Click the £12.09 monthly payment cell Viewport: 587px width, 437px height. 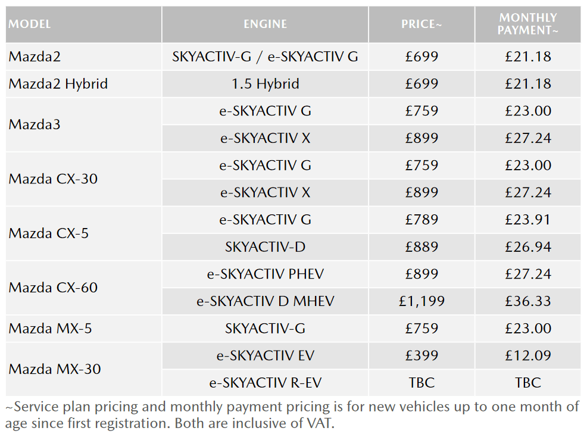(x=528, y=356)
